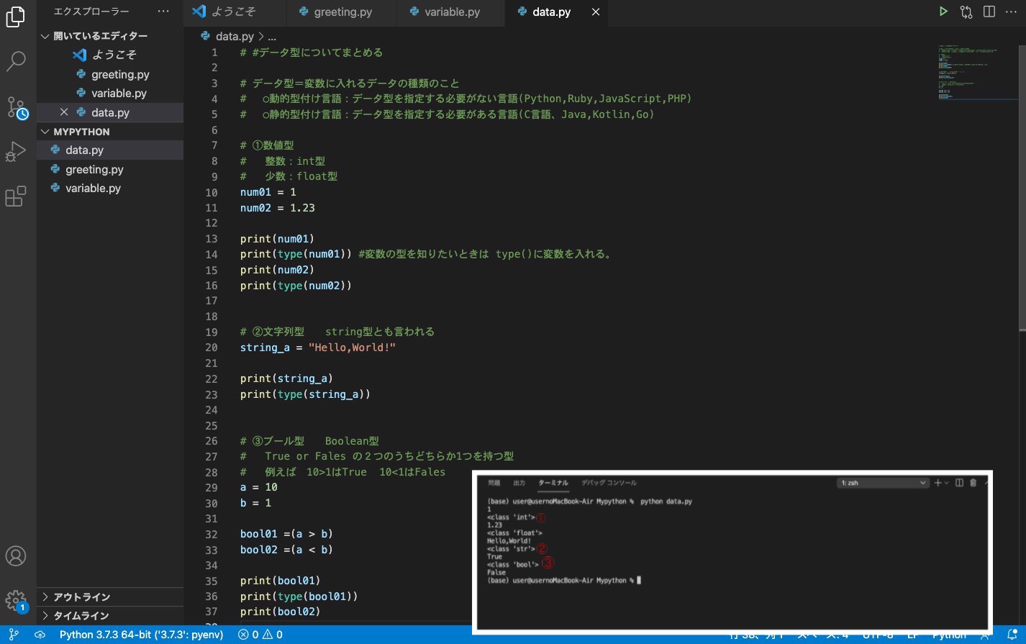Viewport: 1026px width, 644px height.
Task: Open Explorer panel ellipsis menu
Action: coord(163,12)
